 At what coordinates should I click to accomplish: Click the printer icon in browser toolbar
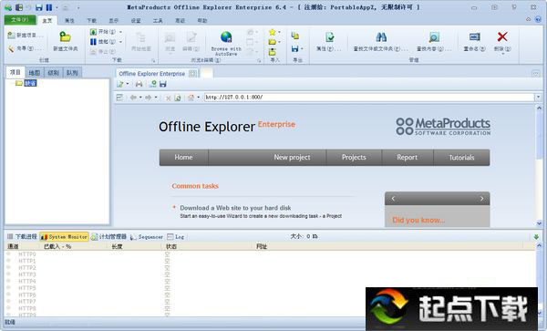coord(139,84)
